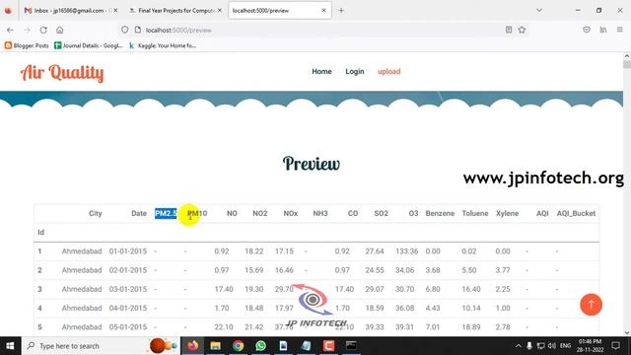
Task: Open the Windows Start menu
Action: (x=10, y=346)
